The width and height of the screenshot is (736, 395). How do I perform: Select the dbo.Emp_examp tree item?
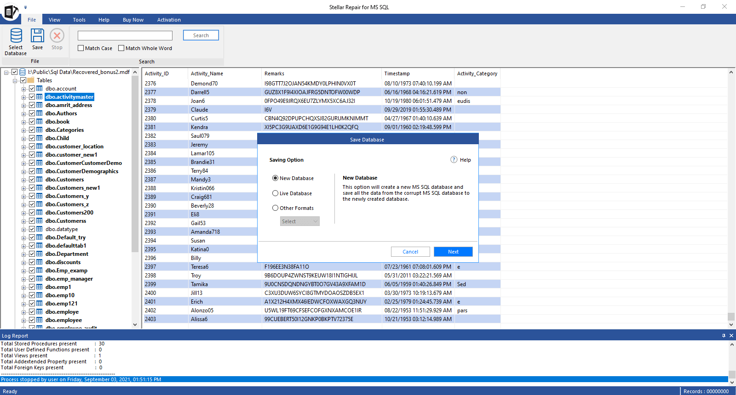[66, 271]
